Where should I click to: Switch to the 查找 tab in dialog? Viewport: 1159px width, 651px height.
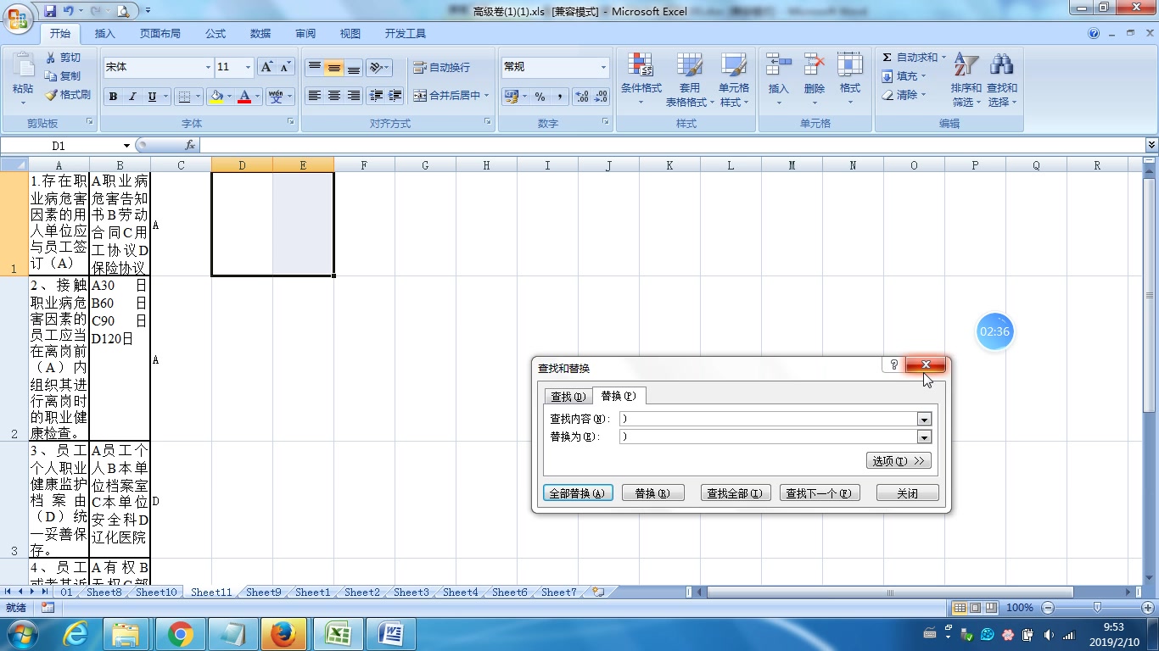click(x=567, y=396)
